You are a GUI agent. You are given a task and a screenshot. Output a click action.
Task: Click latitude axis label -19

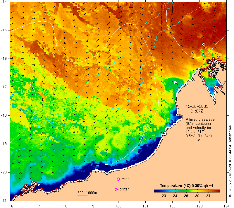point(4,144)
